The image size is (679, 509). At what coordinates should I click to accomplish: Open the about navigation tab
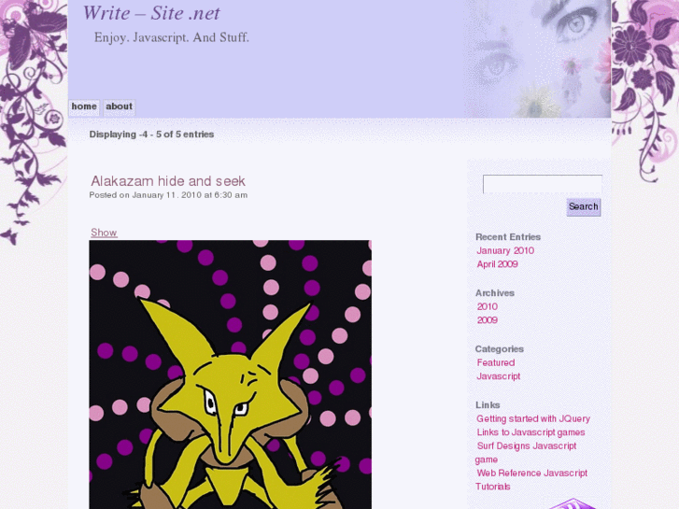120,107
